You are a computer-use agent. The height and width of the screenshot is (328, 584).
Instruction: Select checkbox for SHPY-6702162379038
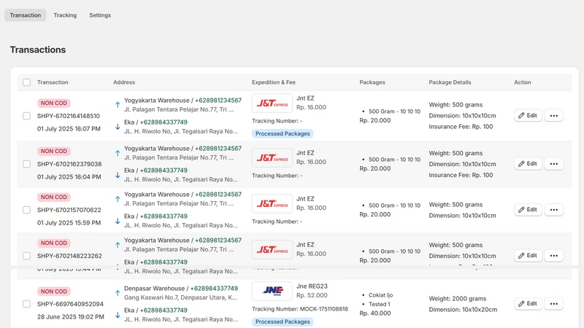pyautogui.click(x=26, y=164)
